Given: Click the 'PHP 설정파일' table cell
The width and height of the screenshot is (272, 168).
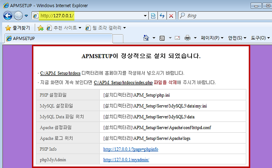Looking at the screenshot, I should [x=68, y=95].
